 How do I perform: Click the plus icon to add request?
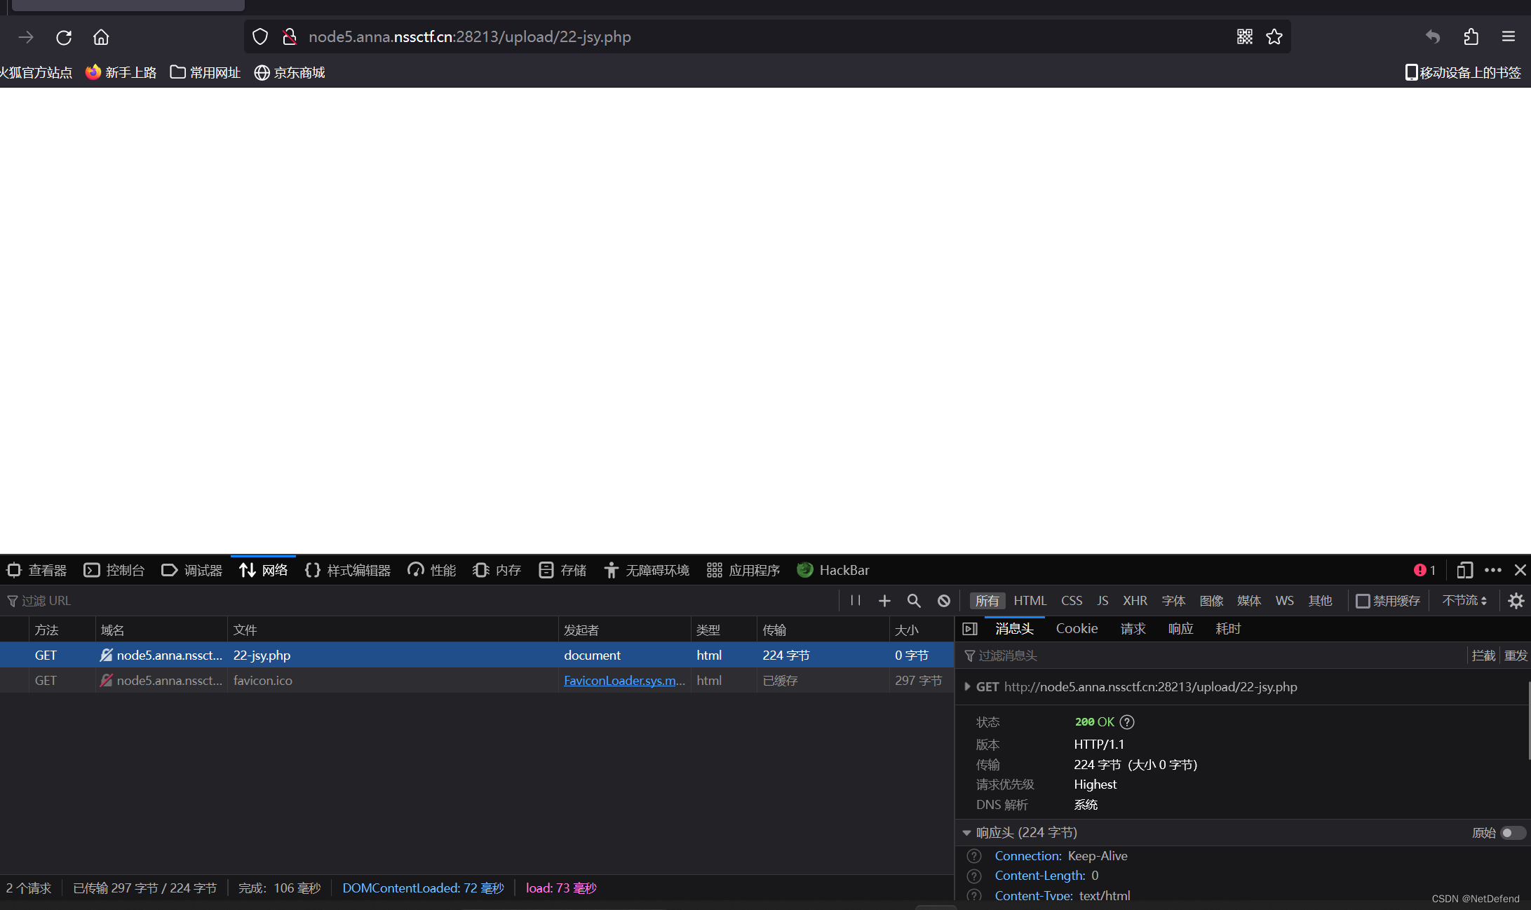(884, 601)
